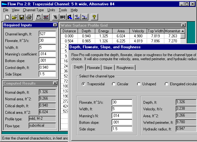The width and height of the screenshot is (197, 142).
Task: Click the Wetted perimeter result 9.780
Action: click(186, 122)
